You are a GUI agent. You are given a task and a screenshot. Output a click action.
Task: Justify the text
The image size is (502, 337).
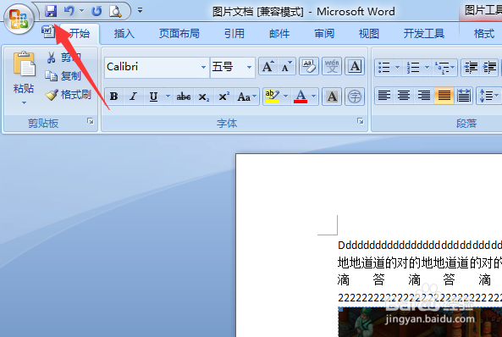tap(444, 96)
